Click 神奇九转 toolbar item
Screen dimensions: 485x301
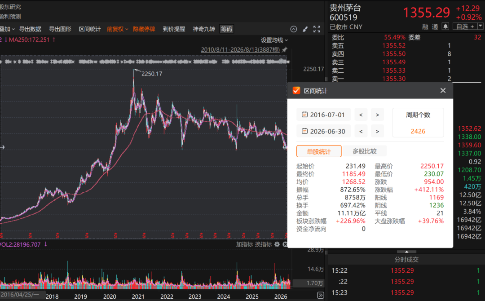point(204,29)
